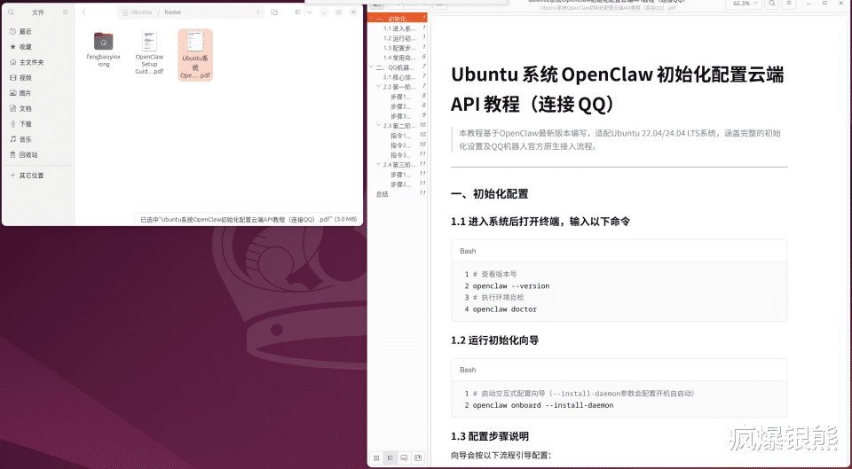Click heading 1.2 运行初始化向导 in document
852x469 pixels.
coord(494,340)
